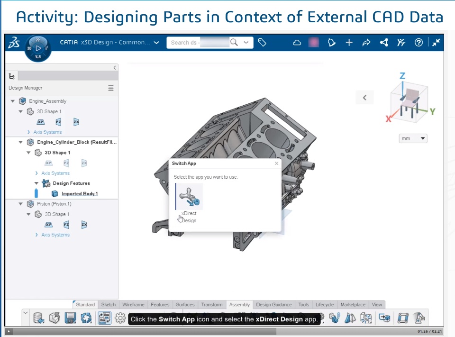This screenshot has height=337, width=455.
Task: Open the settings gear toolbar icon
Action: point(120,318)
